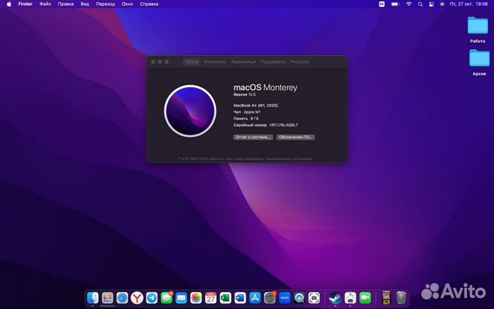Click the 8 ГБ memory value
Screen dimensions: 494x309
click(255, 119)
